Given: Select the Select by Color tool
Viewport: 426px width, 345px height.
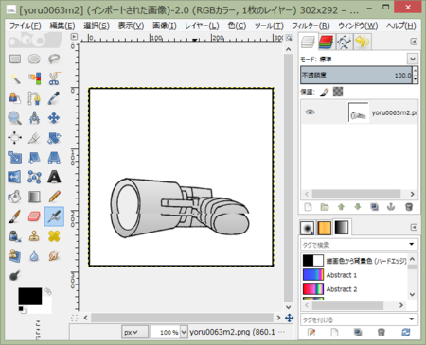Looking at the screenshot, I should click(x=34, y=78).
